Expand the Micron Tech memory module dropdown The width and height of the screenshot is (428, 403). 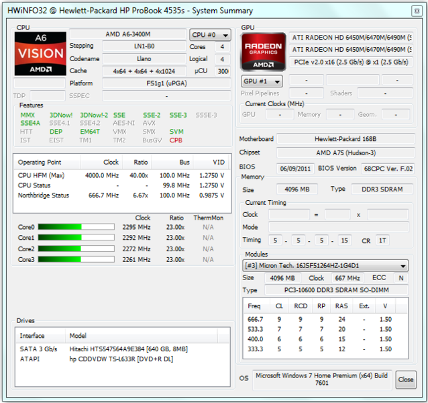(325, 265)
